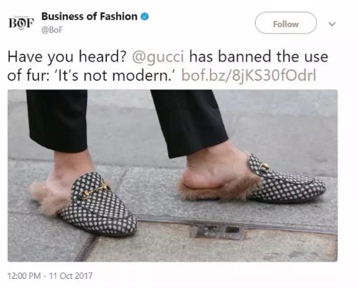Click the black trouser leg on left
The height and width of the screenshot is (288, 358).
(x=57, y=120)
